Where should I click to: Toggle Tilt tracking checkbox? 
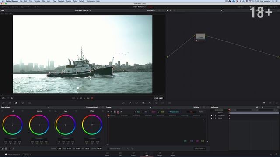point(143,112)
